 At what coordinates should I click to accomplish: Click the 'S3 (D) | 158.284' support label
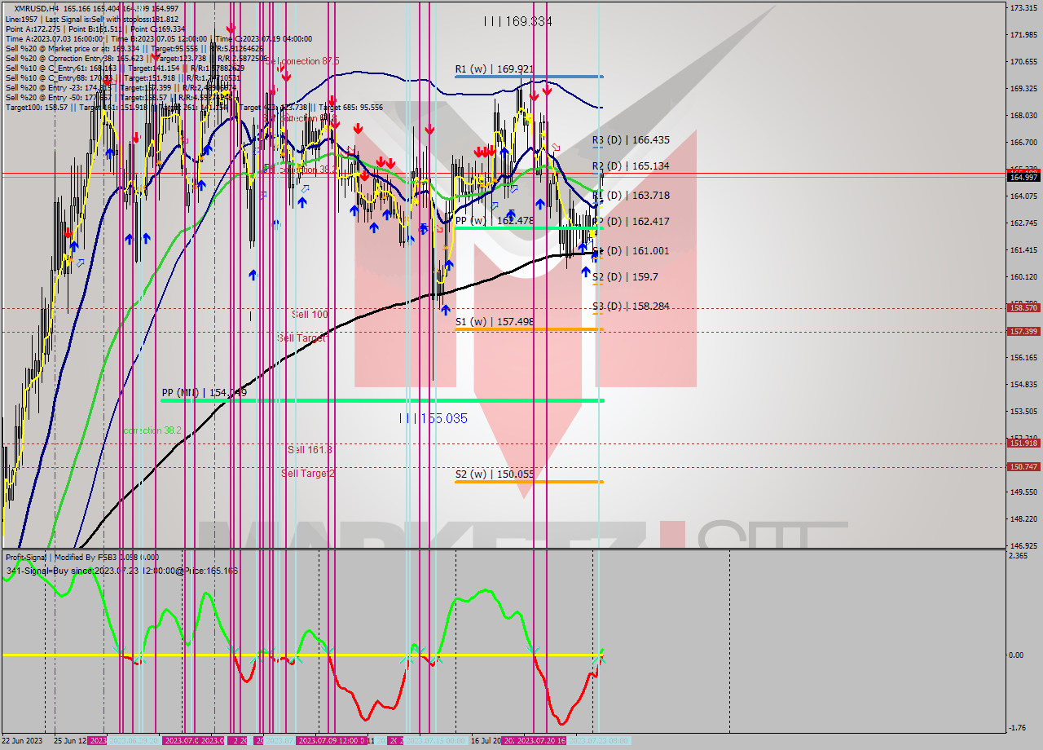pos(631,307)
